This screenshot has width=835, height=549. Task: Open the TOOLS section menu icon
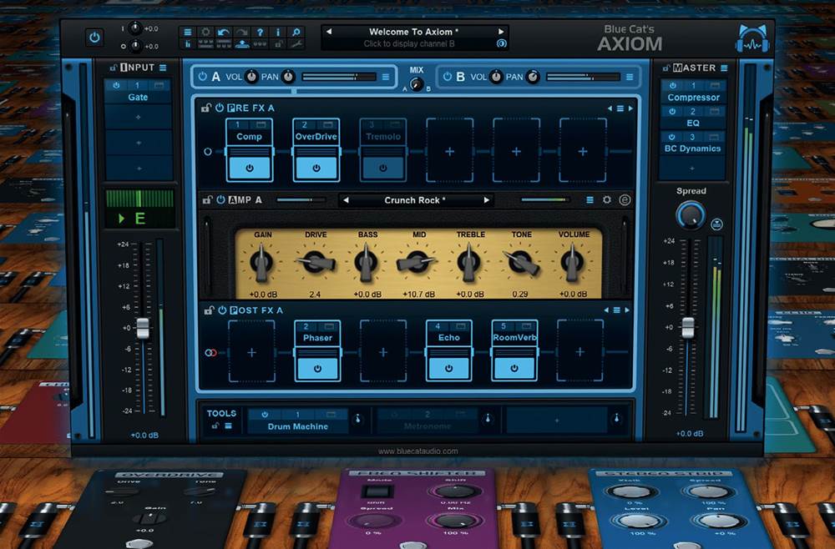[x=229, y=426]
